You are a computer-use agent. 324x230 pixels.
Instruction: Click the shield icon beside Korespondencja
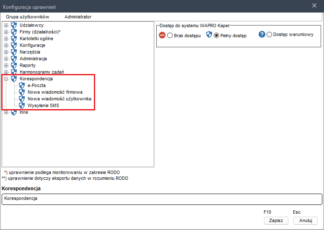point(14,79)
